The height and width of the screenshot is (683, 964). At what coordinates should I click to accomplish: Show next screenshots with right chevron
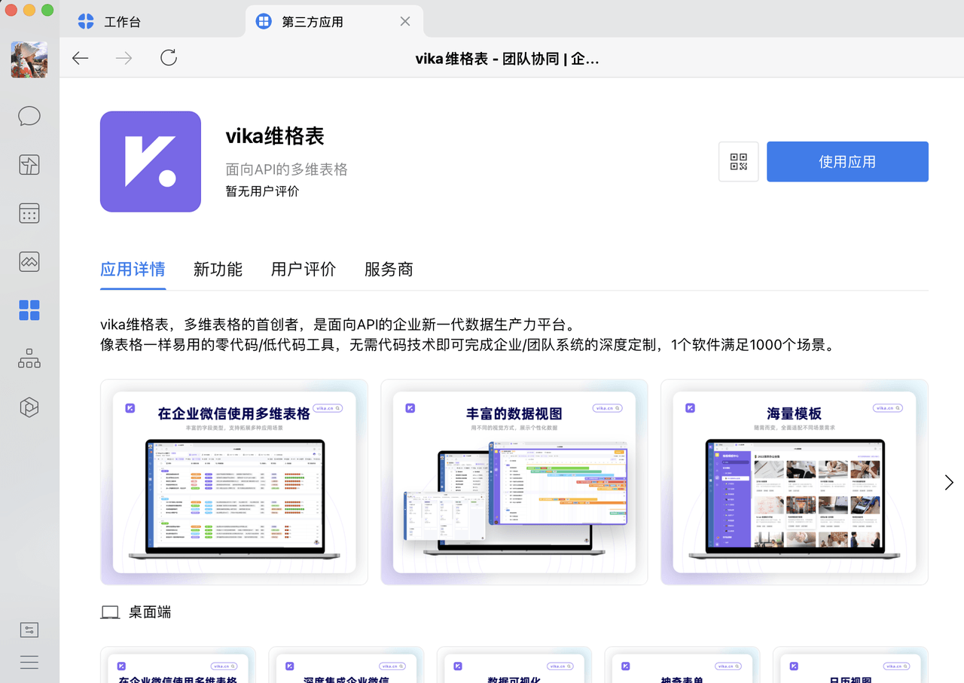[x=949, y=483]
